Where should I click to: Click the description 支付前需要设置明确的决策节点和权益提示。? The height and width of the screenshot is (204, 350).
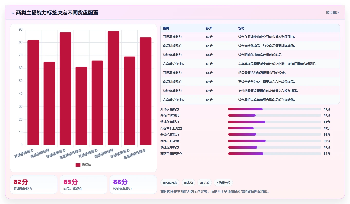(269, 91)
